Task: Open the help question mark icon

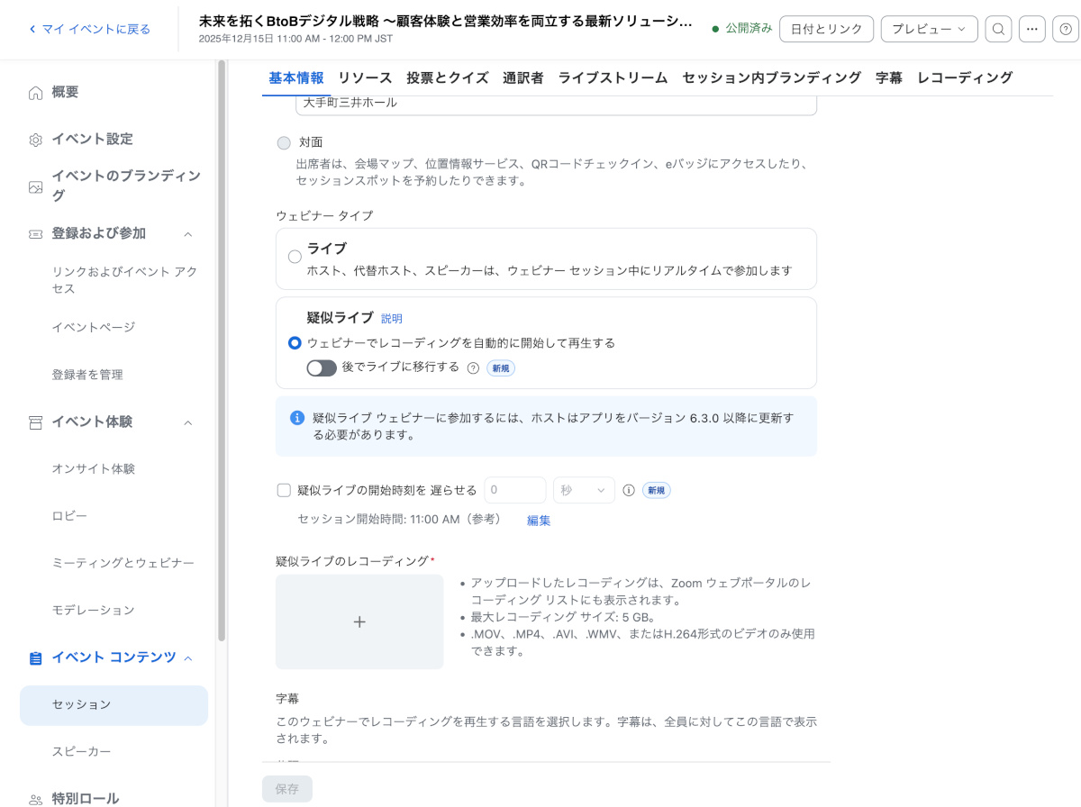Action: tap(1066, 29)
